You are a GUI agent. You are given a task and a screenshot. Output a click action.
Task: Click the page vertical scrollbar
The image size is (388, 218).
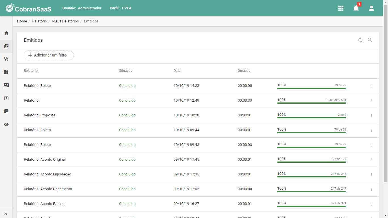click(x=385, y=94)
